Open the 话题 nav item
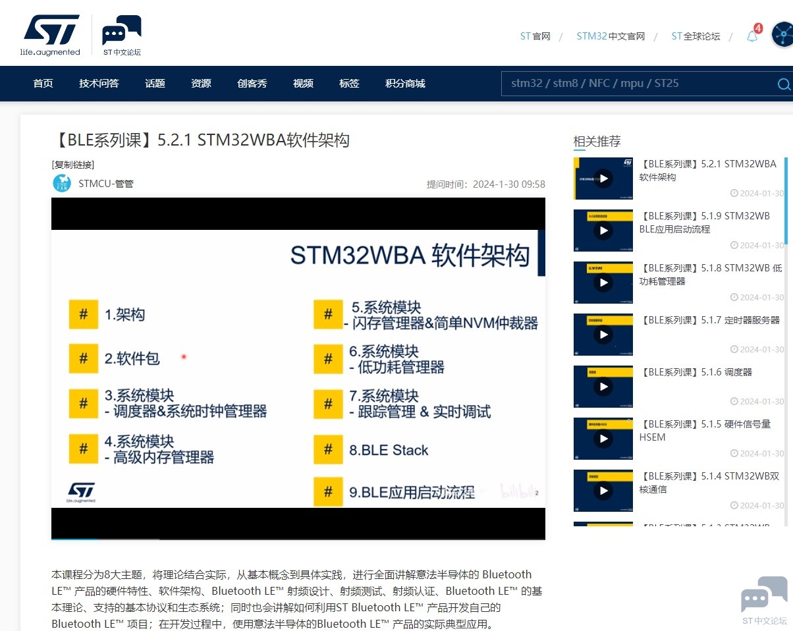Image resolution: width=793 pixels, height=631 pixels. click(x=155, y=84)
